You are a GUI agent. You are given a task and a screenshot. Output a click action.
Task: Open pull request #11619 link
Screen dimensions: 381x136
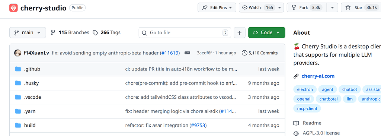point(170,53)
